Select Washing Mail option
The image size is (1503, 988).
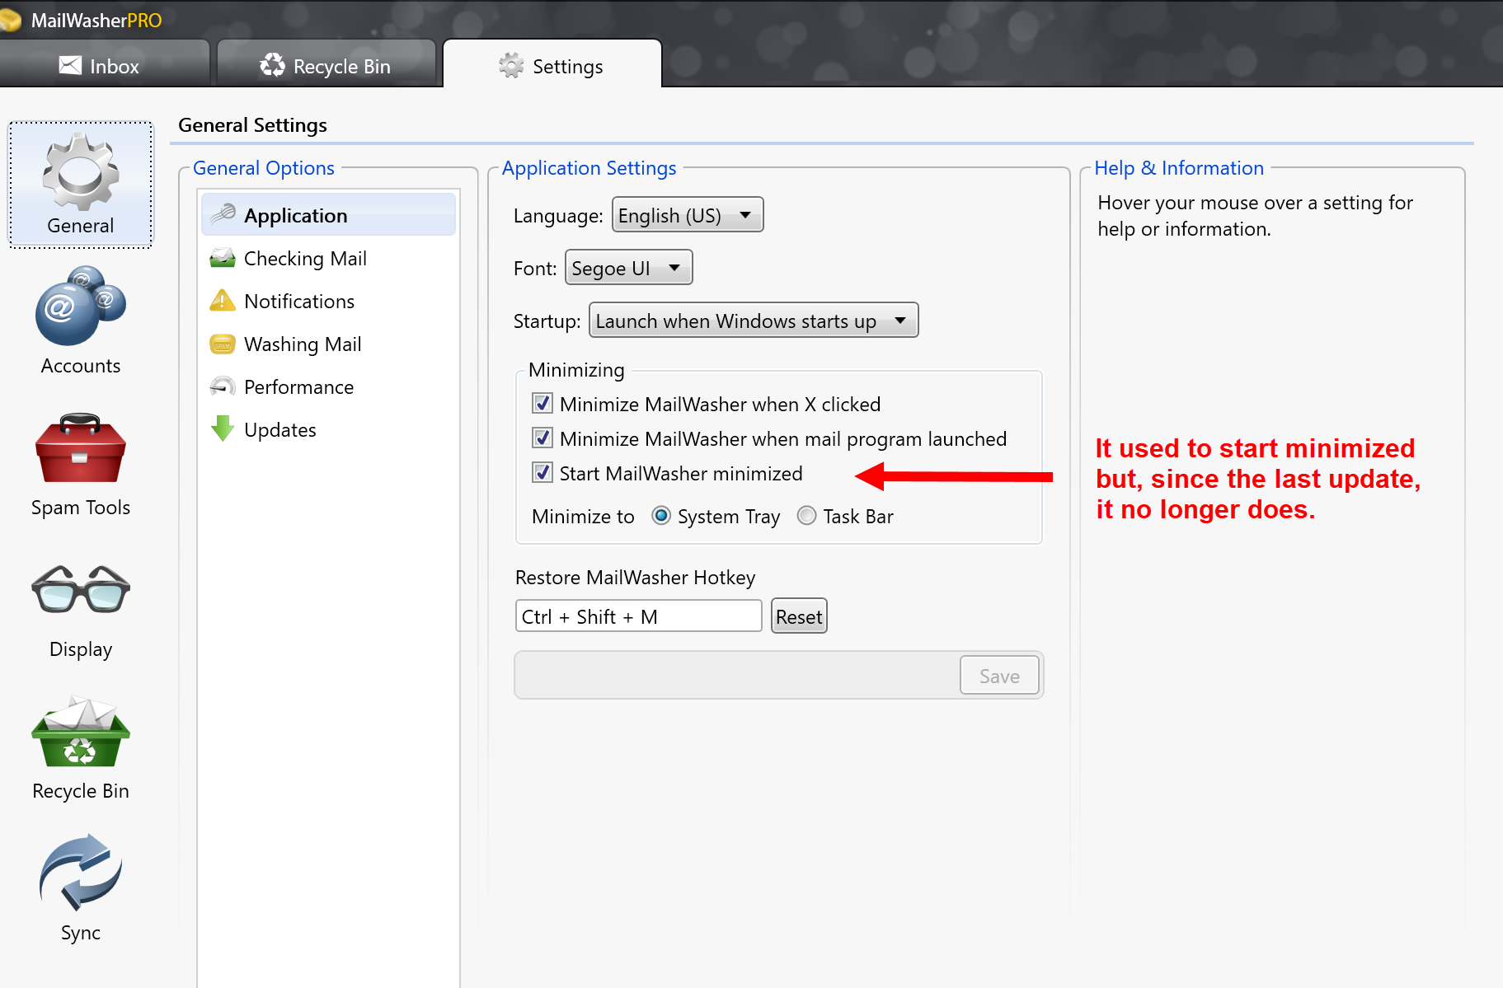point(328,344)
